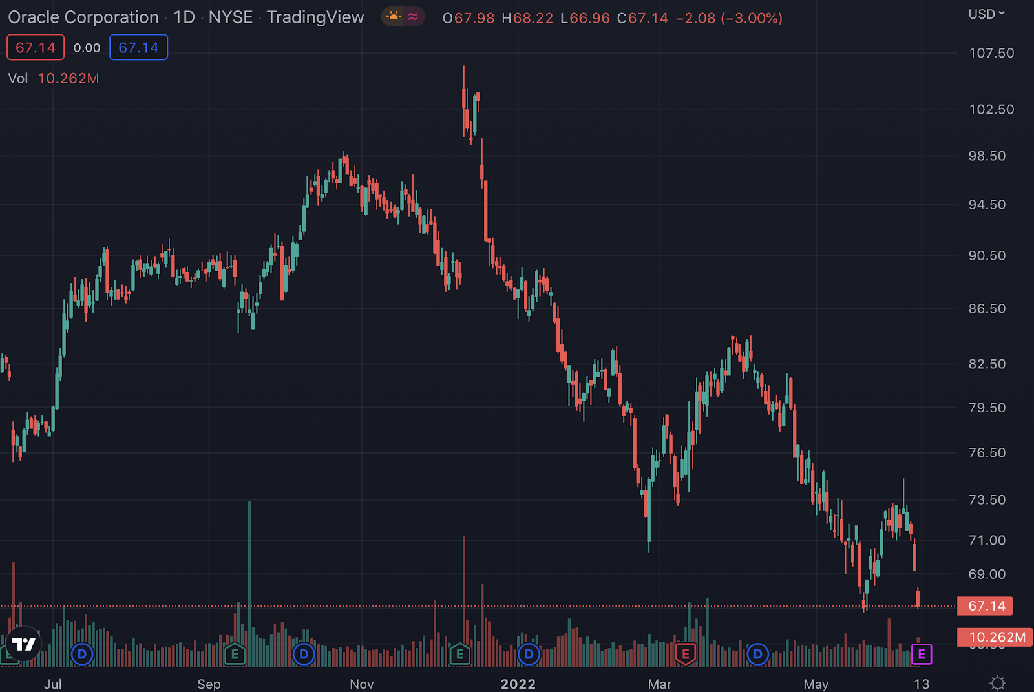Click the Sep label on the time axis
The image size is (1034, 692).
209,684
